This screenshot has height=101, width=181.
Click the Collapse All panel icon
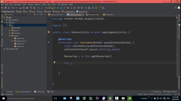click(x=37, y=15)
